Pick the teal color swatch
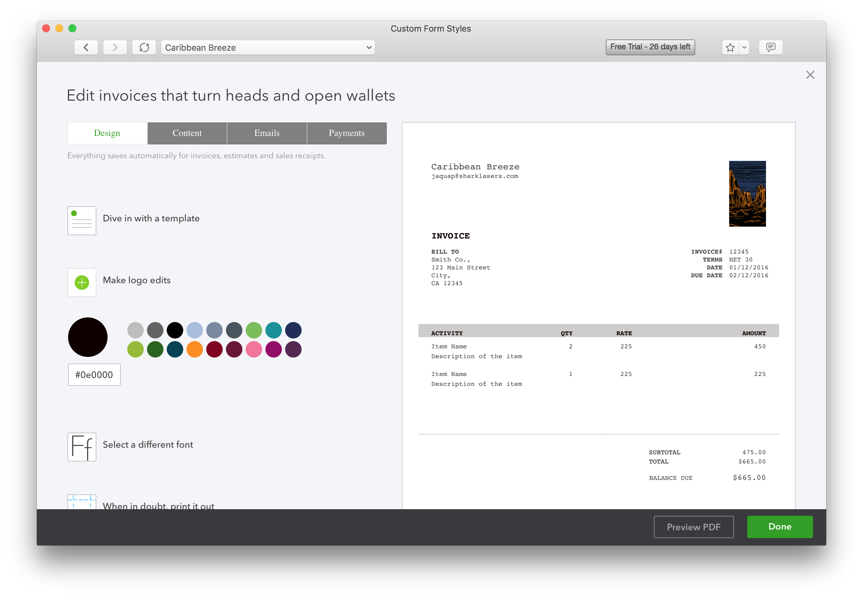863x598 pixels. tap(274, 330)
